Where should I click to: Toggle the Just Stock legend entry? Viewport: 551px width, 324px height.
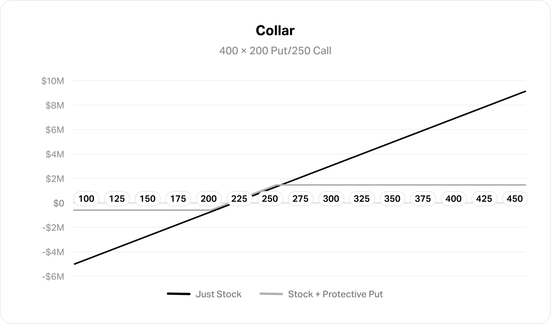coord(205,294)
